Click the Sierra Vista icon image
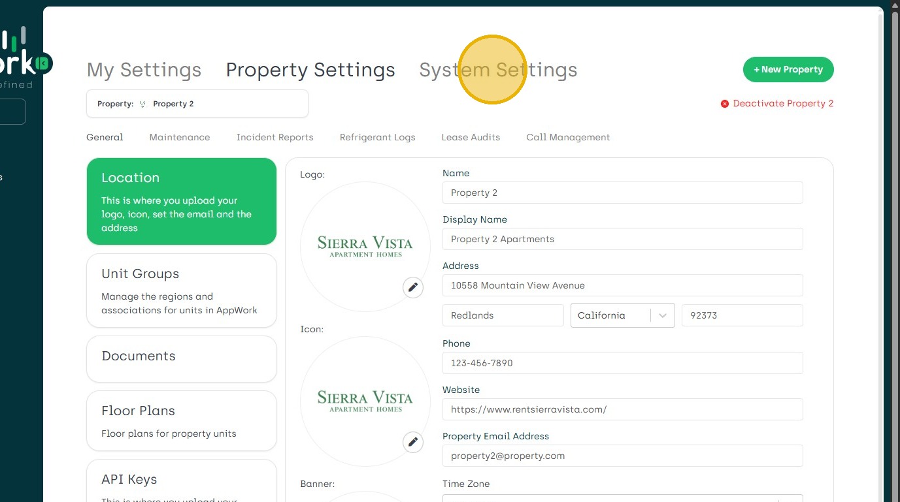This screenshot has width=900, height=502. [365, 401]
